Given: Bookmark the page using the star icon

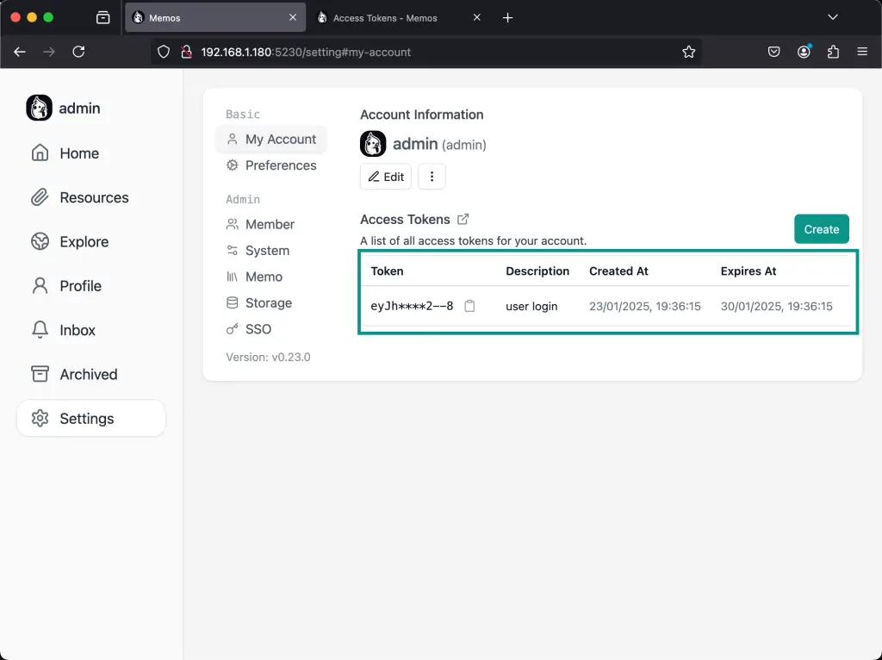Looking at the screenshot, I should [x=689, y=52].
